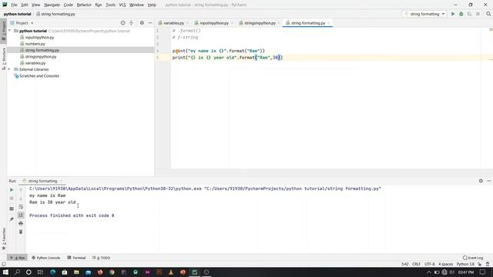493x277 pixels.
Task: Open PyCharm icon in taskbar
Action: tap(195, 272)
